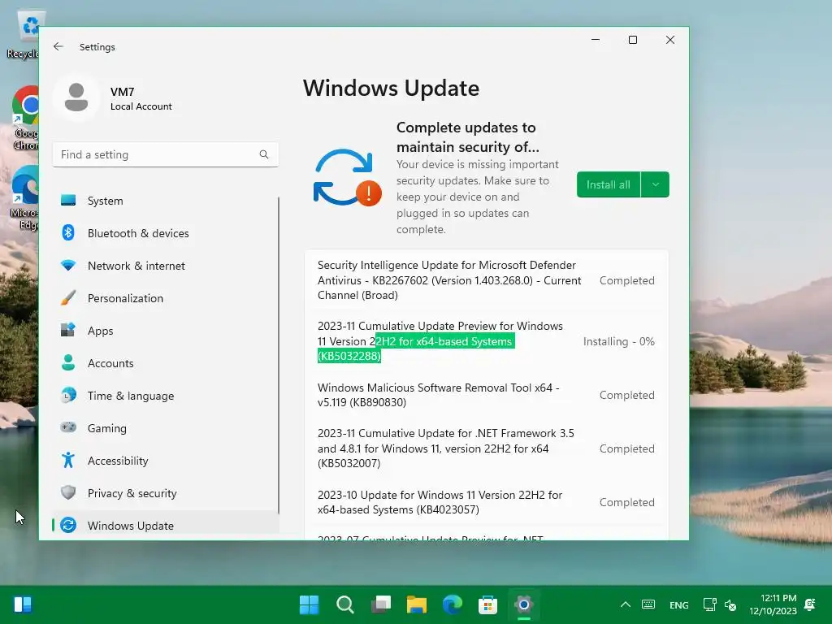Click the touch keyboard tray icon
832x624 pixels.
click(x=648, y=604)
